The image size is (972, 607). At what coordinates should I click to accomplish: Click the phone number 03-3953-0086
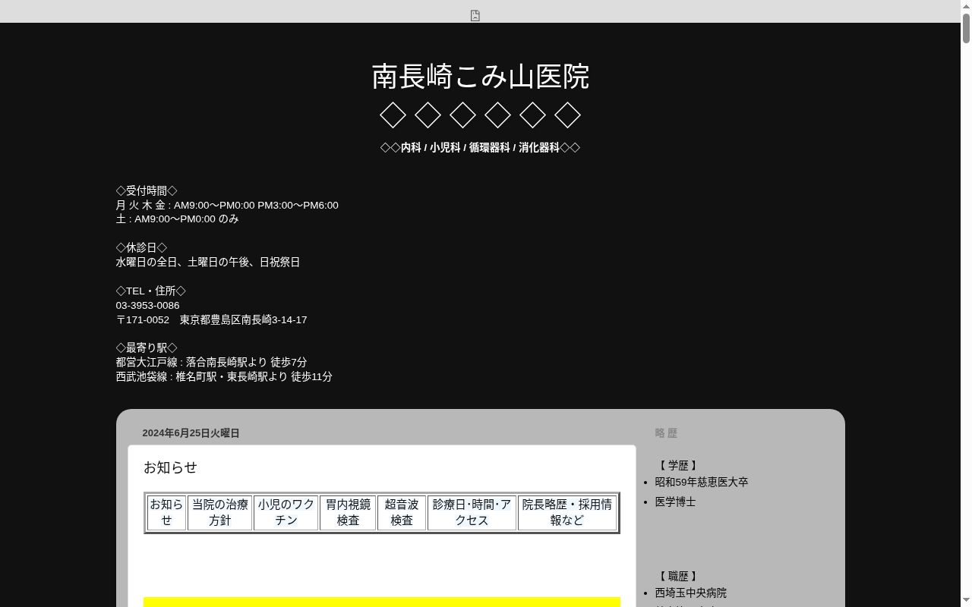tap(147, 305)
